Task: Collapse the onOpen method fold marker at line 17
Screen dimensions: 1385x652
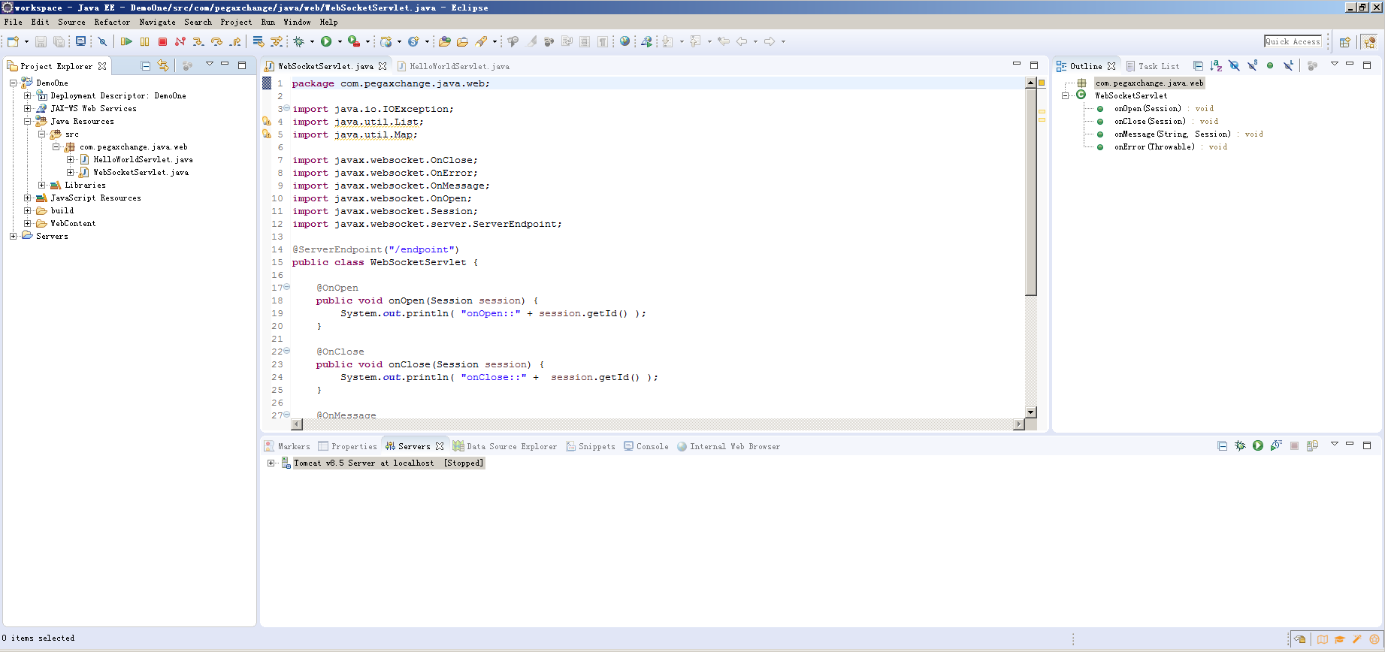Action: click(x=286, y=287)
